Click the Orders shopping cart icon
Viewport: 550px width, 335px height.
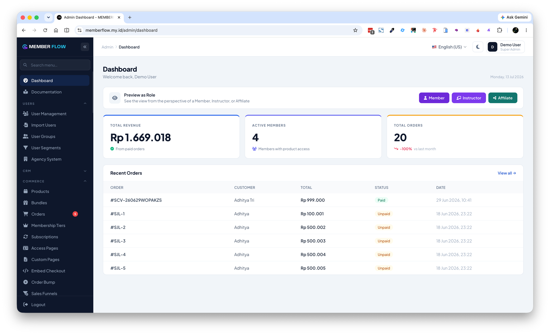click(26, 214)
